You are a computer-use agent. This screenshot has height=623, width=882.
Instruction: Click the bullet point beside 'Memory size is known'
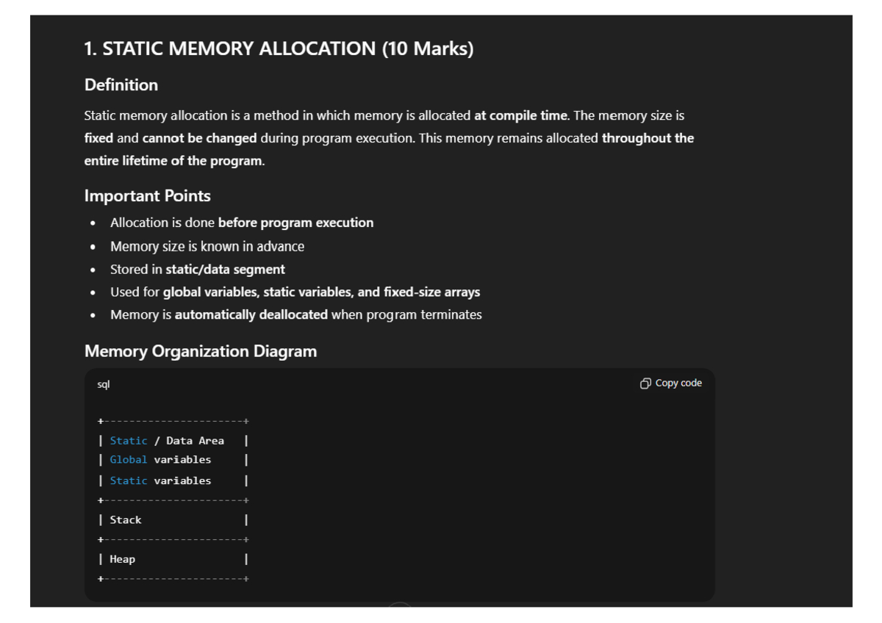[93, 247]
